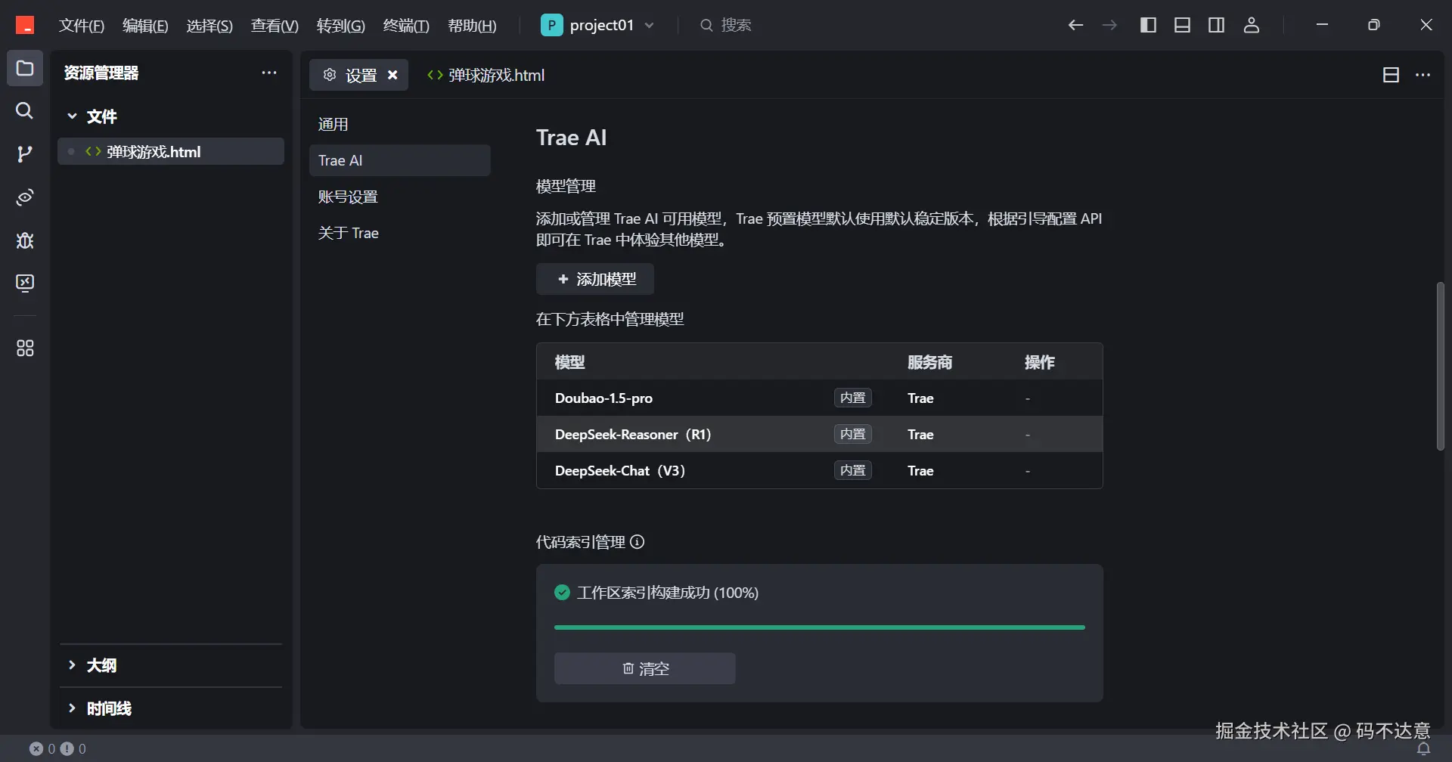Navigate forward with the right arrow
The image size is (1452, 762).
(x=1109, y=25)
